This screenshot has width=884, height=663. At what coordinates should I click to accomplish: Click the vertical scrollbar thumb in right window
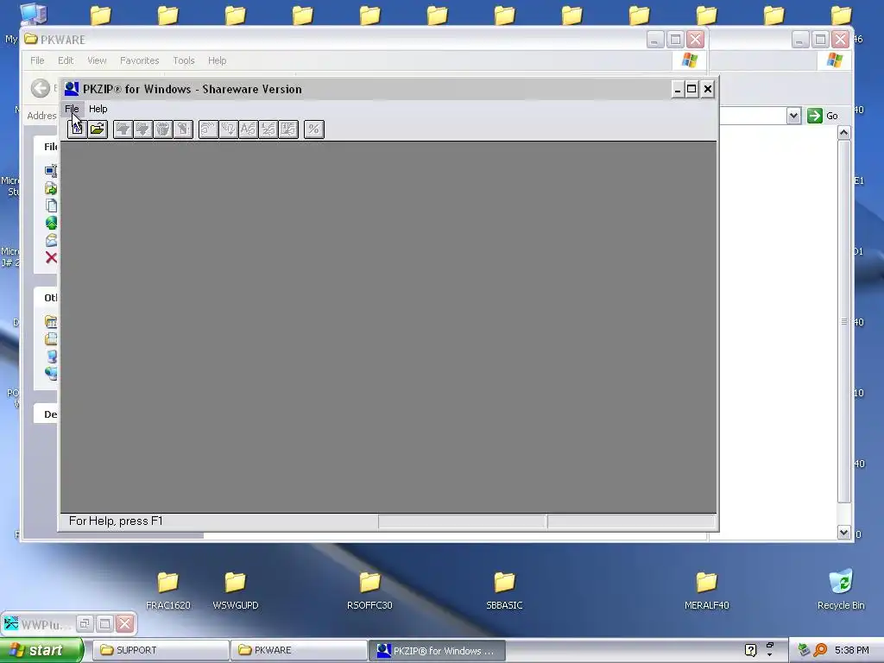click(x=844, y=321)
